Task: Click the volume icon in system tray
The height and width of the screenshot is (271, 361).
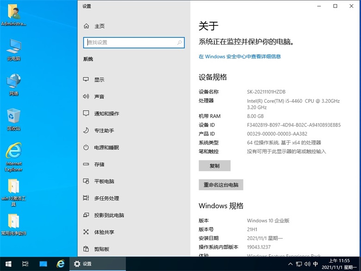Action: 306,264
